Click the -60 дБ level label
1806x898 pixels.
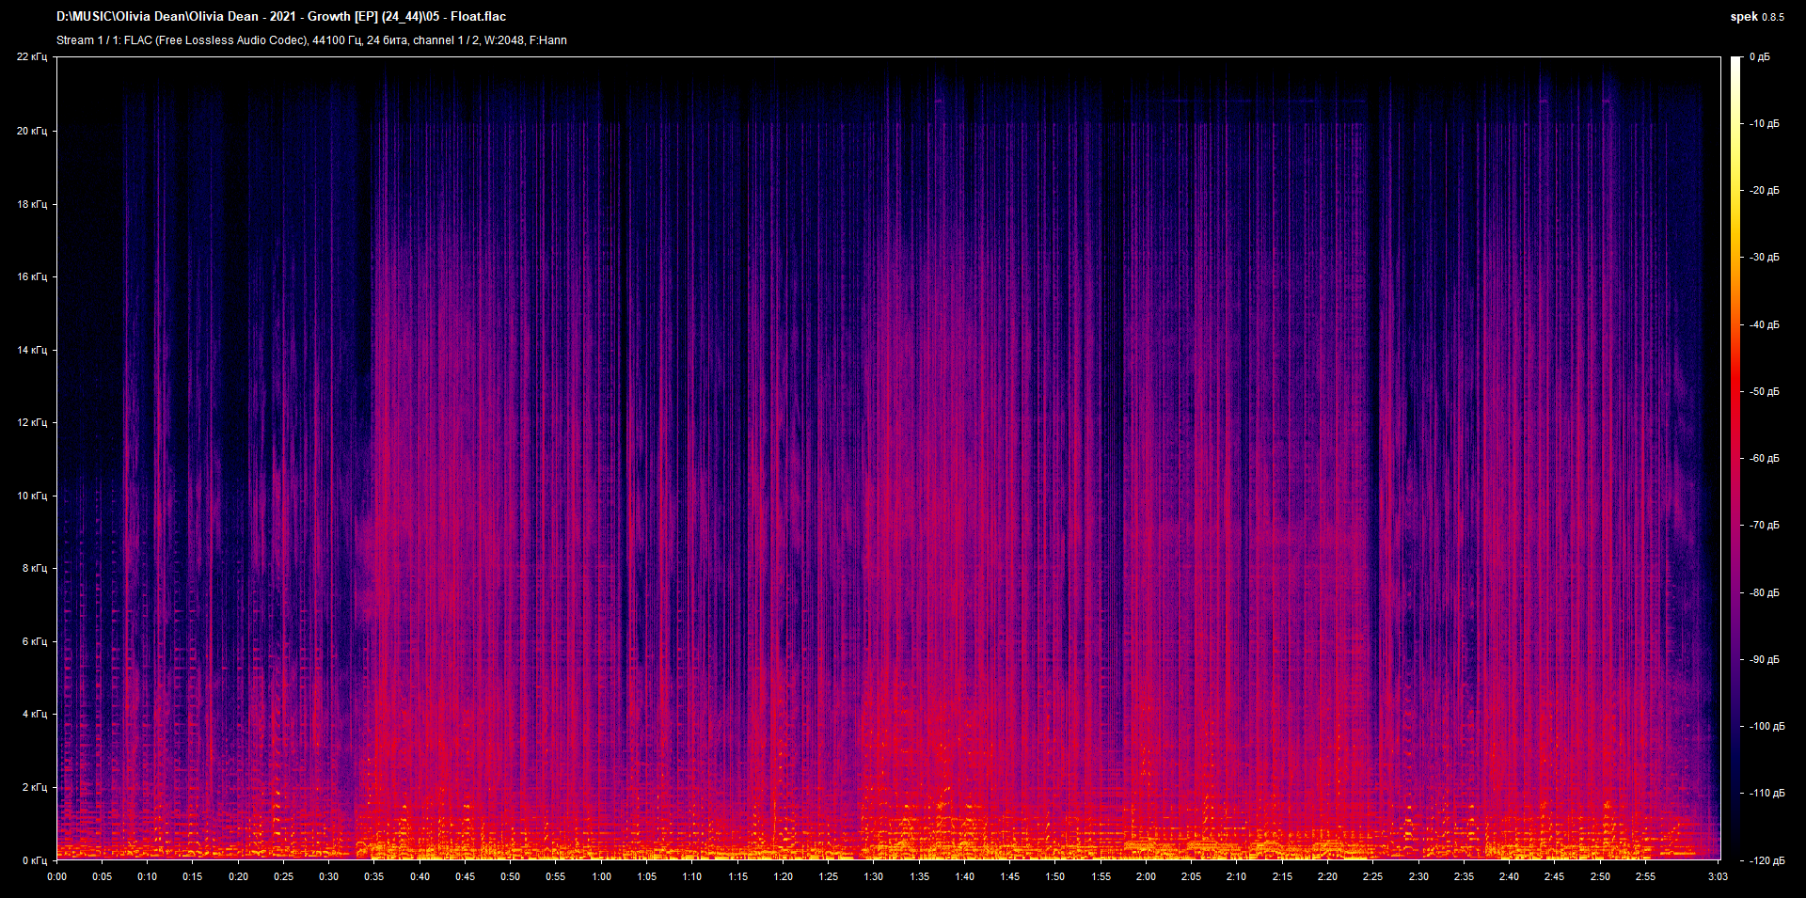pyautogui.click(x=1765, y=459)
